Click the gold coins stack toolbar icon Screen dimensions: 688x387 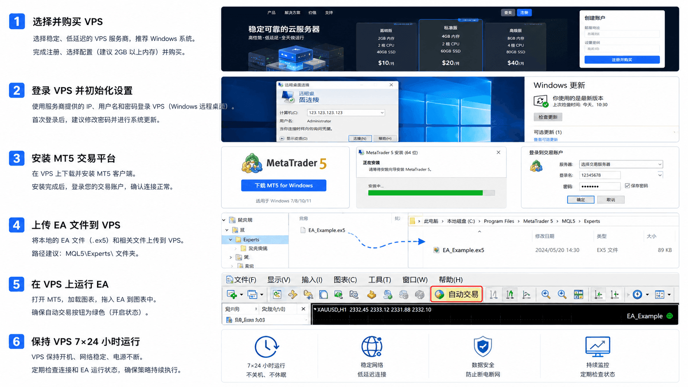pyautogui.click(x=372, y=294)
